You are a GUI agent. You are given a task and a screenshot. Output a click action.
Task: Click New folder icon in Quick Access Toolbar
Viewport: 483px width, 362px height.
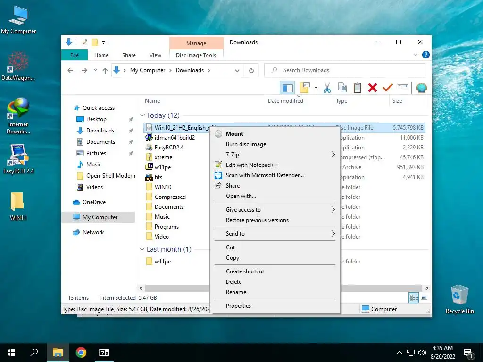tap(95, 42)
